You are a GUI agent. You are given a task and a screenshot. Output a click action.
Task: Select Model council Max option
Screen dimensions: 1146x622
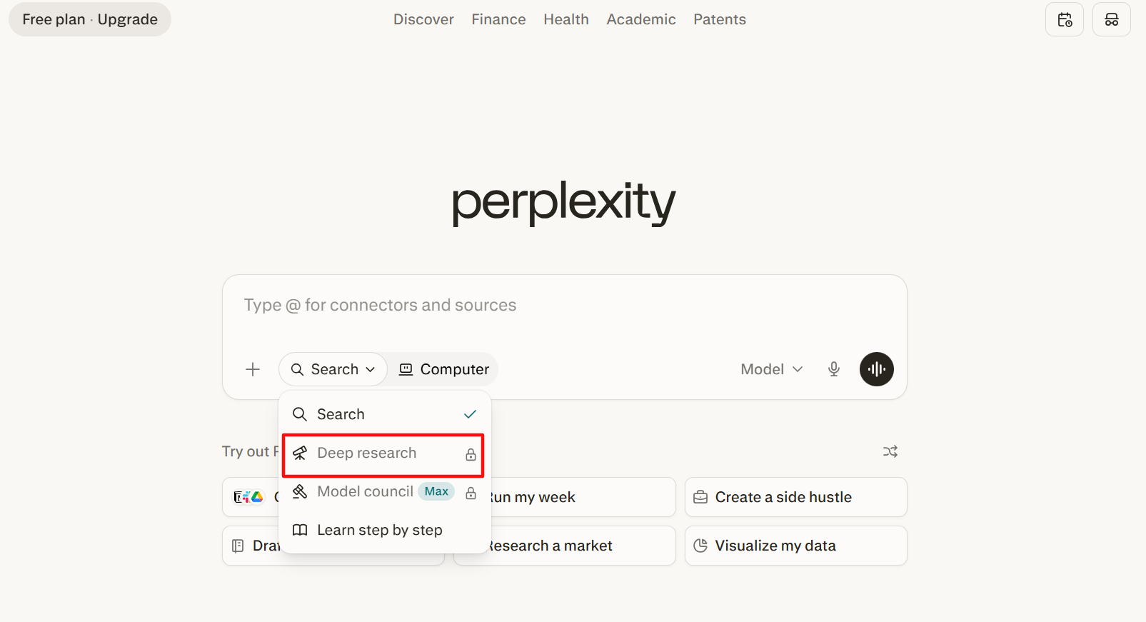[385, 492]
